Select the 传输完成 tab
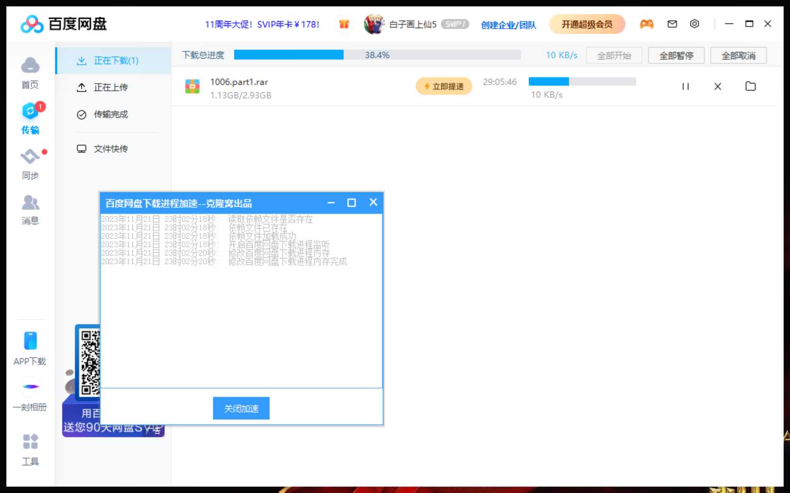The width and height of the screenshot is (790, 493). coord(114,114)
